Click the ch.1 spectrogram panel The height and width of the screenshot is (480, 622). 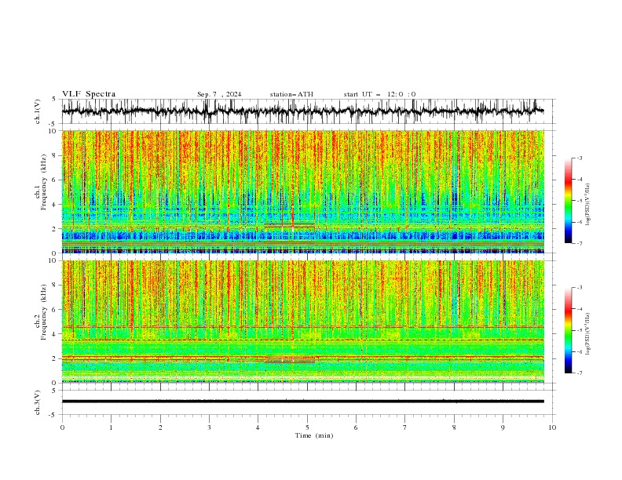303,191
